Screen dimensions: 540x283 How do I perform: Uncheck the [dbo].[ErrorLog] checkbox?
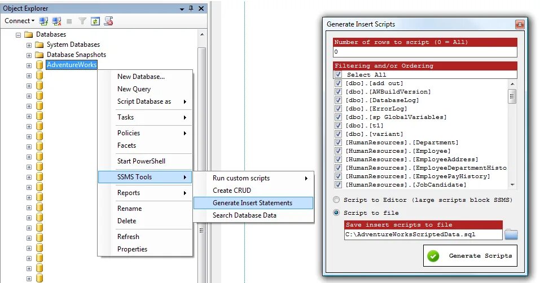coord(338,109)
